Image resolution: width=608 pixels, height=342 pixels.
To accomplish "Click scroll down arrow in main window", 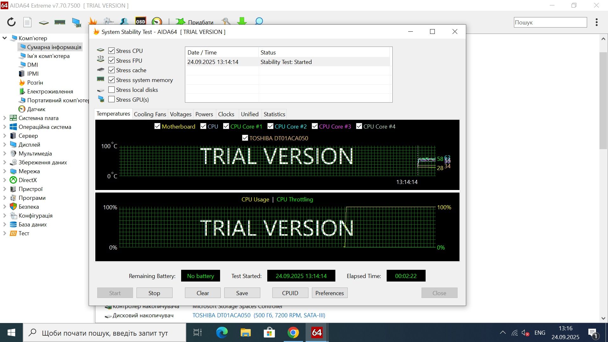I will (x=603, y=318).
